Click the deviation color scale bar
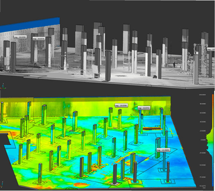Viewport: 215px width, 191px height. [213, 140]
